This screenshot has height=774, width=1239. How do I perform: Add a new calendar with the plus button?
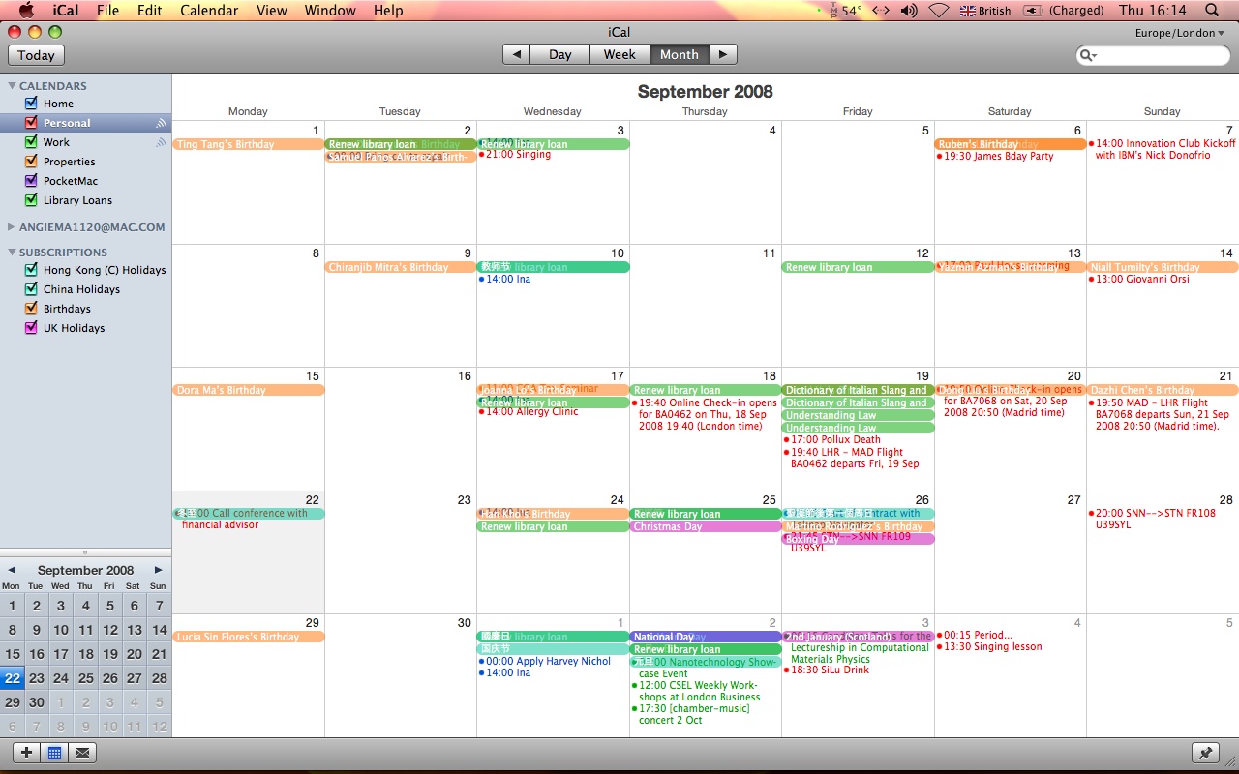26,752
